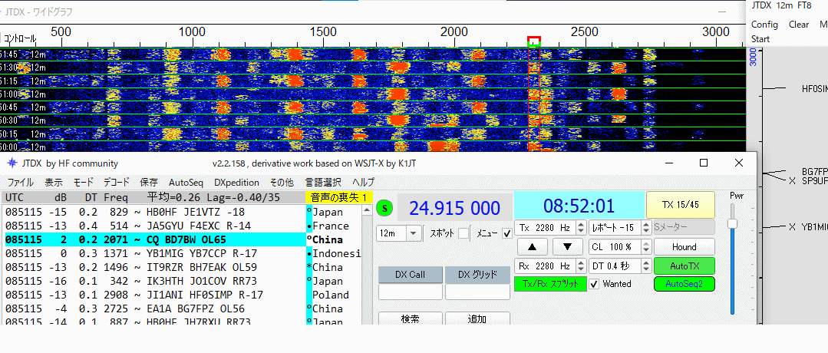
Task: Open the AutoSeq menu
Action: pyautogui.click(x=186, y=183)
